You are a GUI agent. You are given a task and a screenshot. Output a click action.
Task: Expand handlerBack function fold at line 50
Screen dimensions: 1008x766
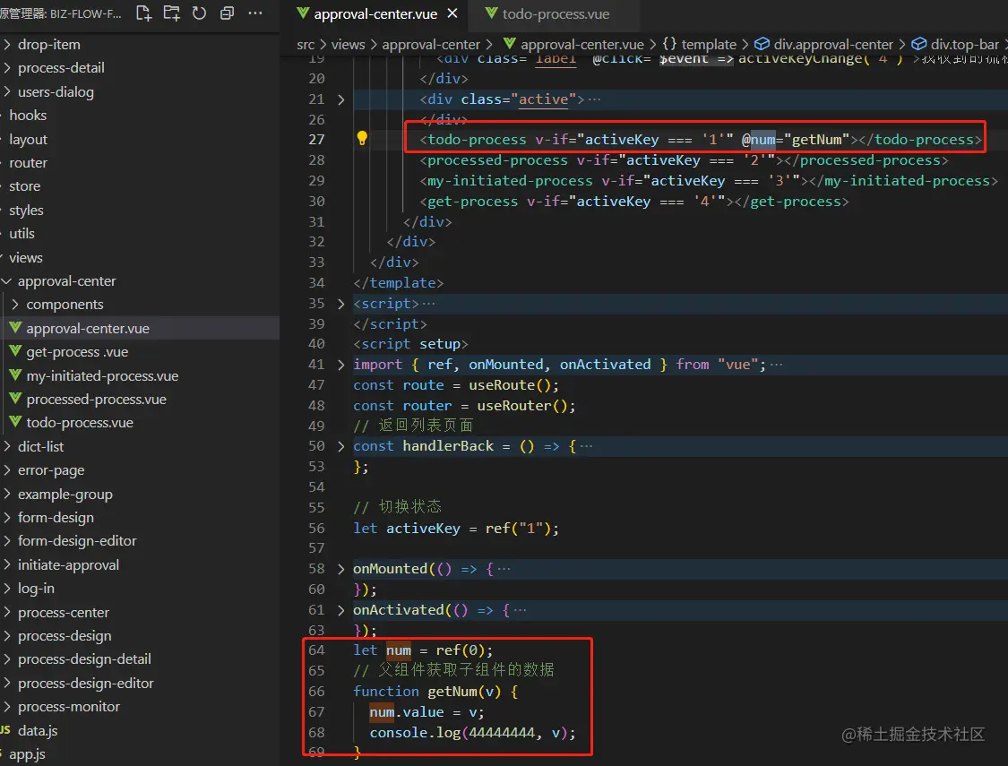pyautogui.click(x=340, y=446)
